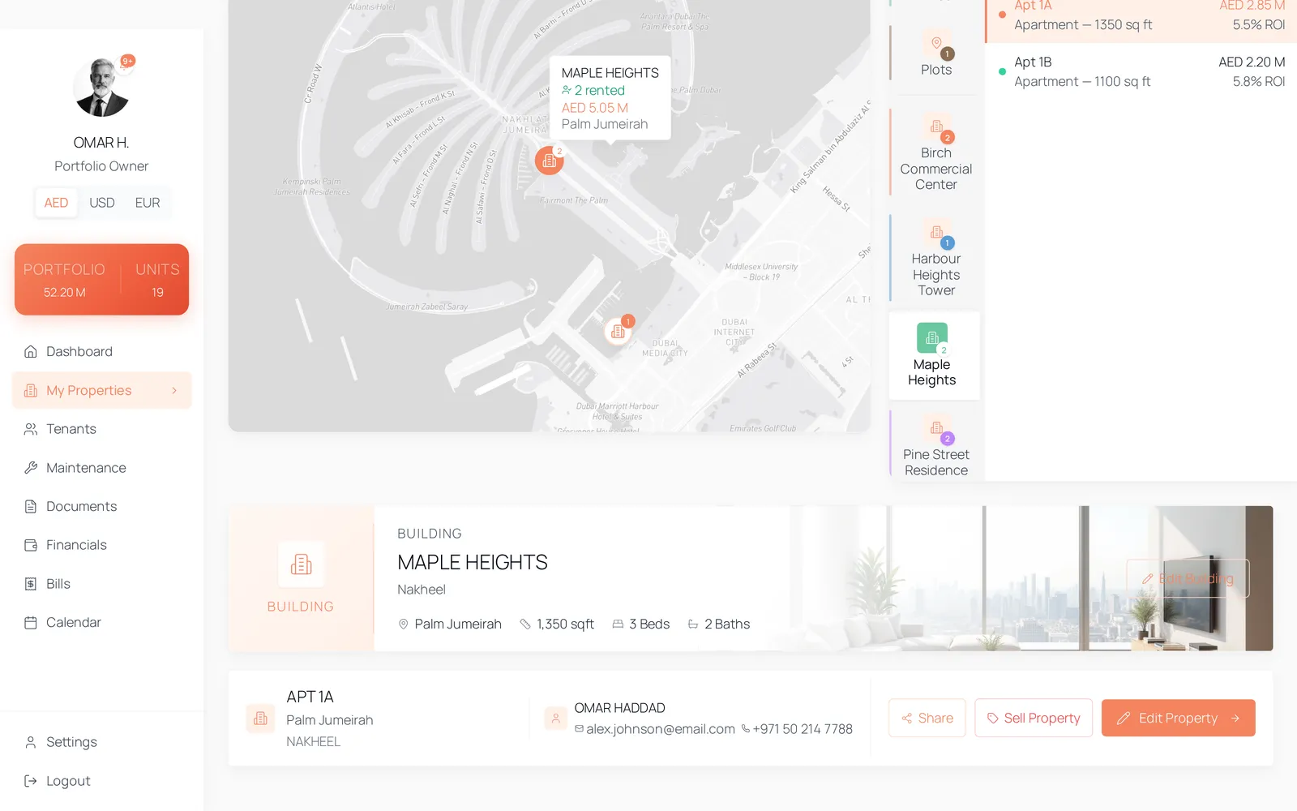The image size is (1297, 811).
Task: Click the Logout arrow icon
Action: pyautogui.click(x=31, y=781)
